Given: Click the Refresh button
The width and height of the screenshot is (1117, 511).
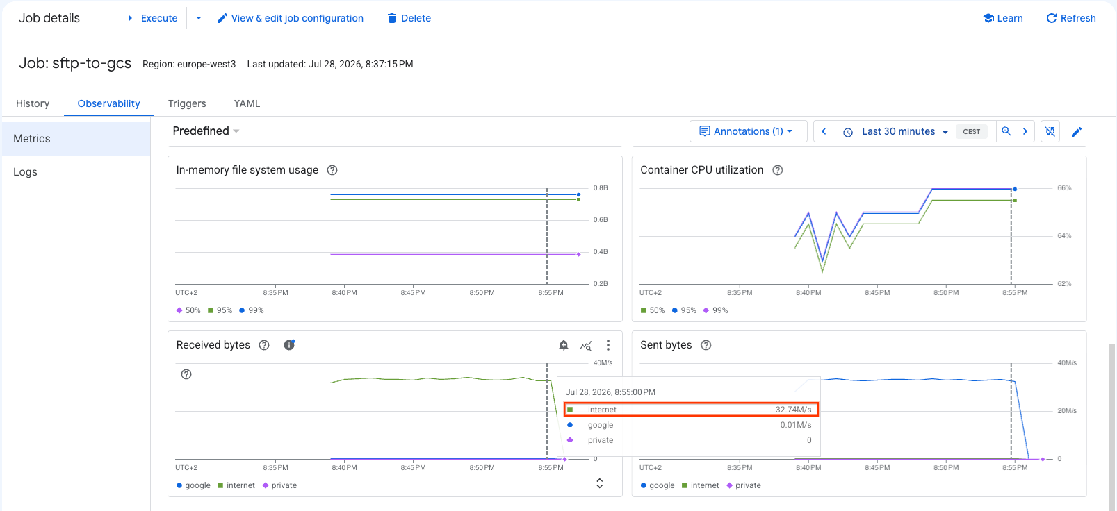Looking at the screenshot, I should point(1071,18).
